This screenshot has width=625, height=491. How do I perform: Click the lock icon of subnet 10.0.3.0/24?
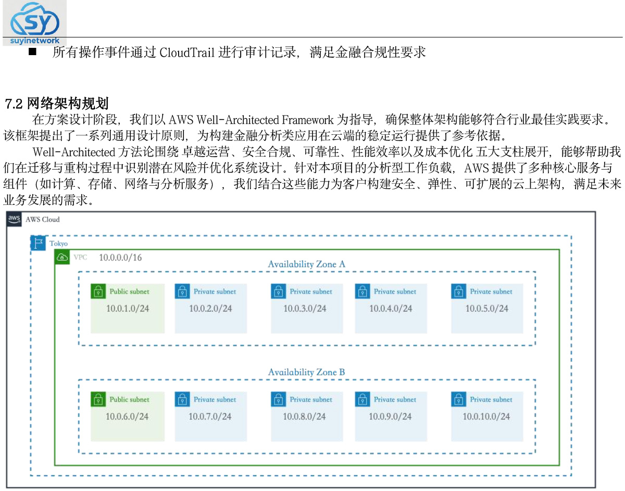pos(279,291)
